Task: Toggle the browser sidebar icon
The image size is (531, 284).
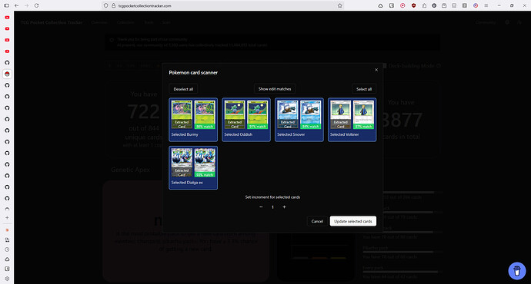Action: pyautogui.click(x=6, y=5)
